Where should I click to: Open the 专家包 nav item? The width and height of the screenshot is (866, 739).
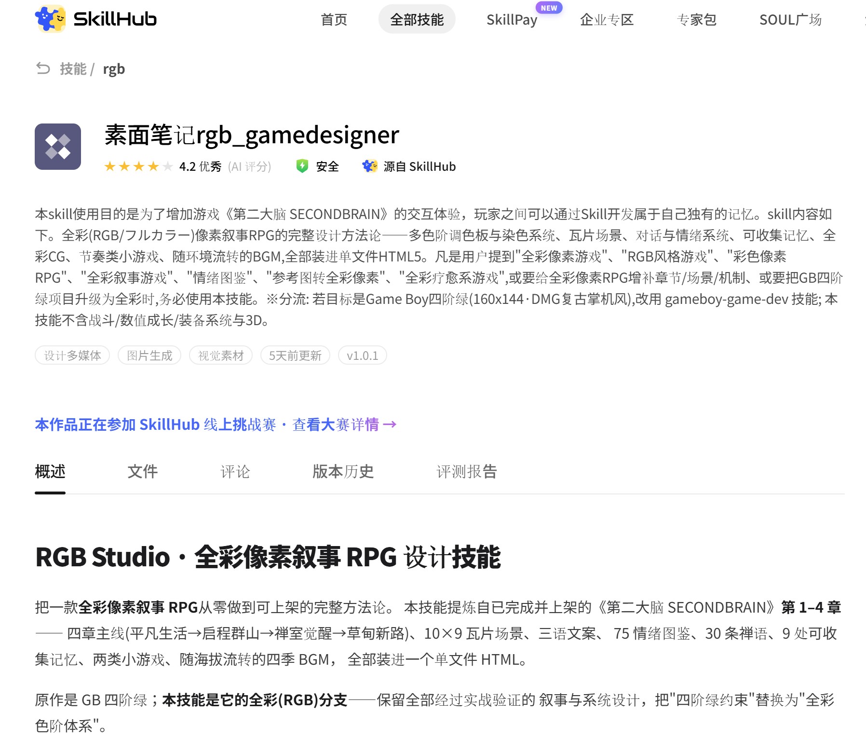coord(696,19)
